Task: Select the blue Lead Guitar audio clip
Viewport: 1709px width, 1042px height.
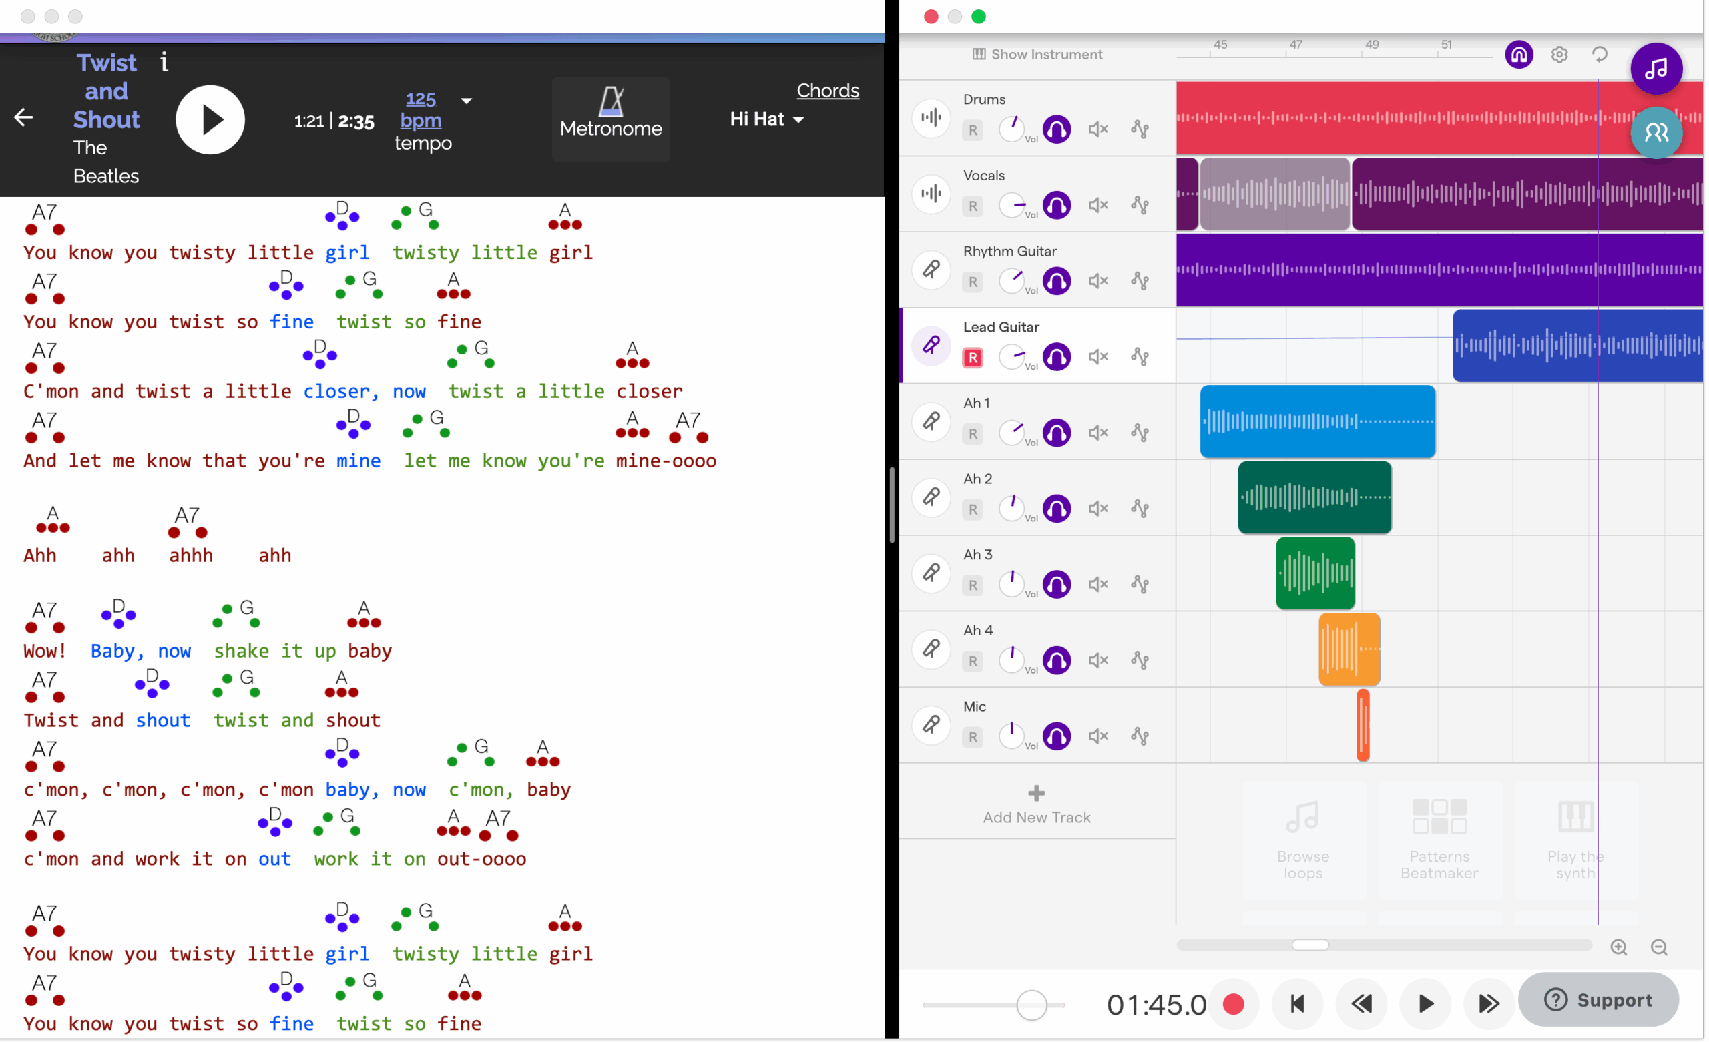Action: coord(1578,346)
